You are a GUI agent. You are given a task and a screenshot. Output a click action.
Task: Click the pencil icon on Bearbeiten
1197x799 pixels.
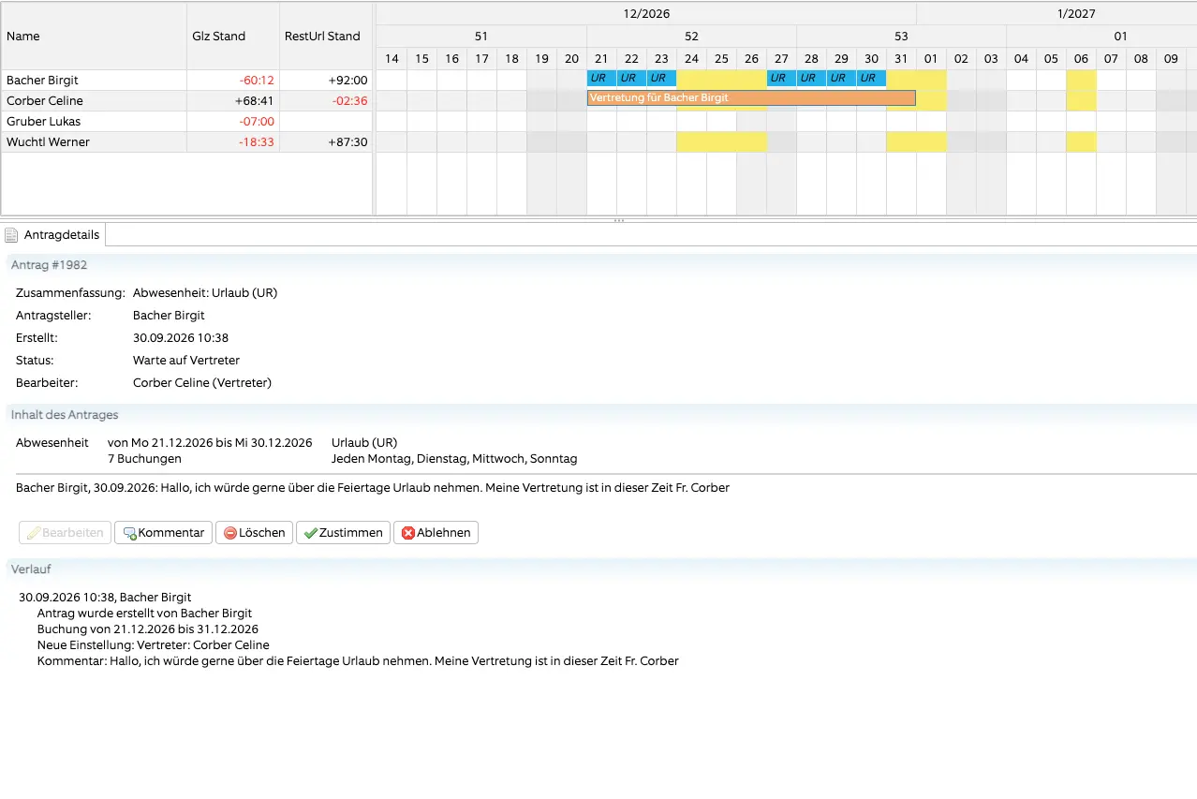(x=34, y=533)
